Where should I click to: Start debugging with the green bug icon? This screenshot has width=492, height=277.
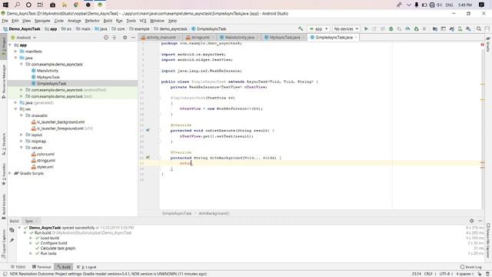coord(391,28)
